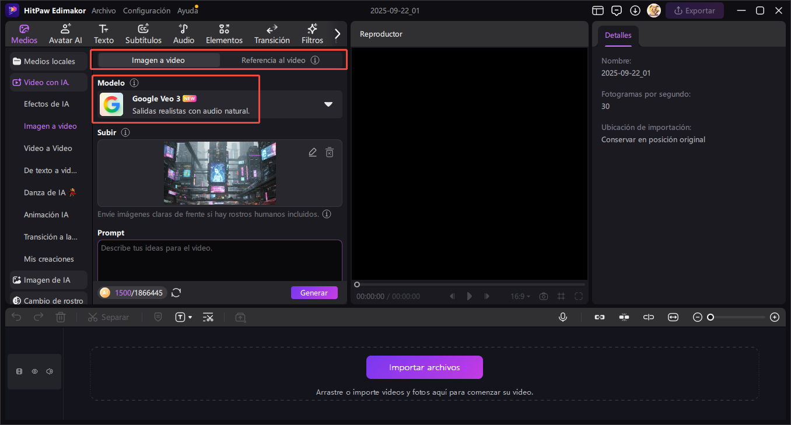Click the microphone voice-over record icon
This screenshot has width=791, height=425.
pyautogui.click(x=563, y=317)
